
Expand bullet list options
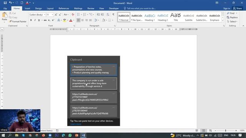pyautogui.click(x=81, y=15)
